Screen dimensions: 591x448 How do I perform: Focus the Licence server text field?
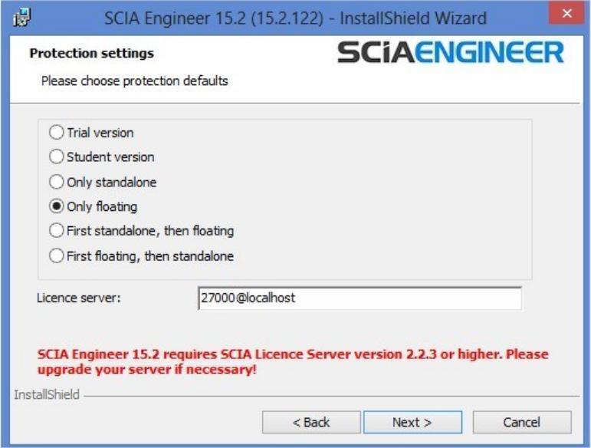pos(360,298)
